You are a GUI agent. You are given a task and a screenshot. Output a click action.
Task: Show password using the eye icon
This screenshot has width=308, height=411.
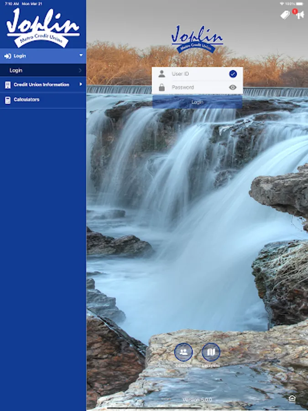coord(233,87)
